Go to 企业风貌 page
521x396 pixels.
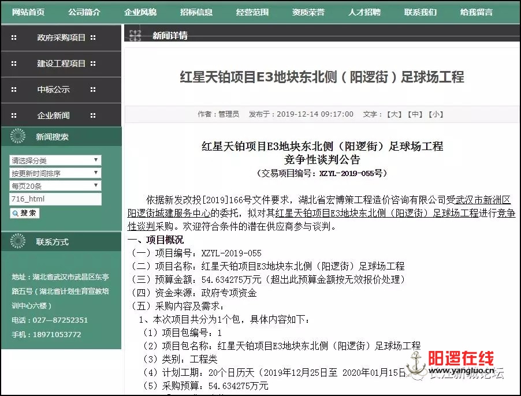pyautogui.click(x=140, y=12)
